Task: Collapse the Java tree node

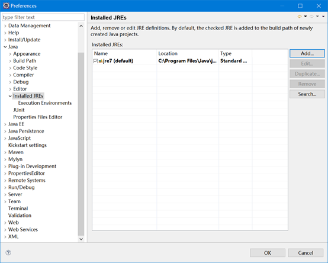Action: [5, 47]
